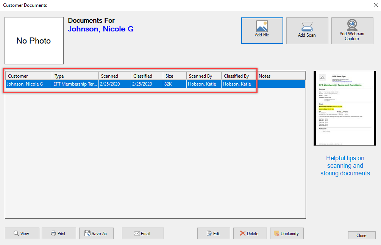This screenshot has width=381, height=245.
Task: Close the window with the X icon
Action: point(375,5)
